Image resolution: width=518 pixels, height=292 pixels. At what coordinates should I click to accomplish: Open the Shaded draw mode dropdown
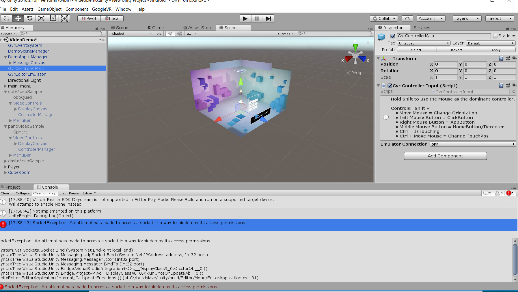tap(131, 34)
